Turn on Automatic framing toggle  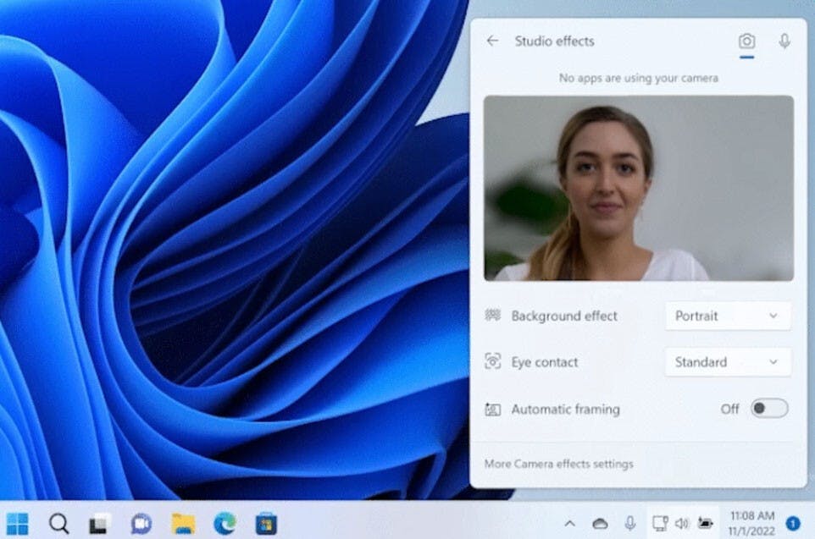tap(769, 409)
